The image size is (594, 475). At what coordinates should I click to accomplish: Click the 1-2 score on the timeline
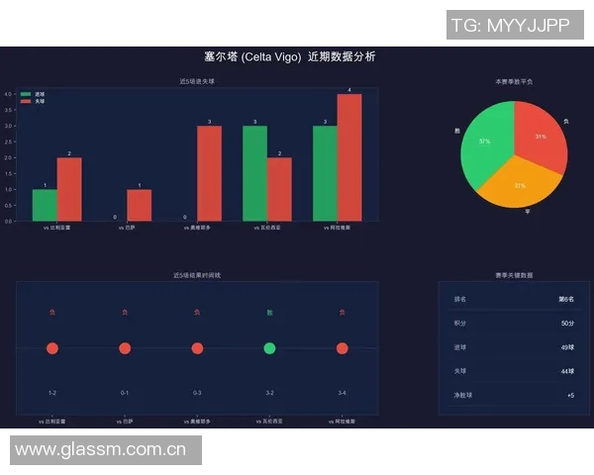tap(52, 393)
